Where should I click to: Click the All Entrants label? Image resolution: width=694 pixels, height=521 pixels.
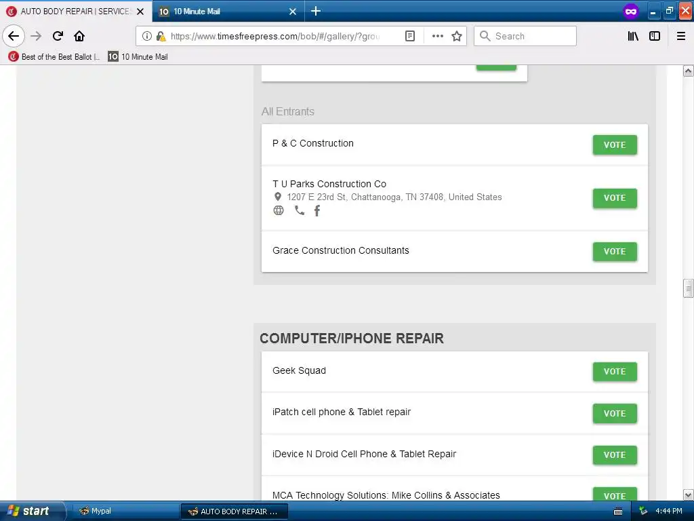[287, 111]
